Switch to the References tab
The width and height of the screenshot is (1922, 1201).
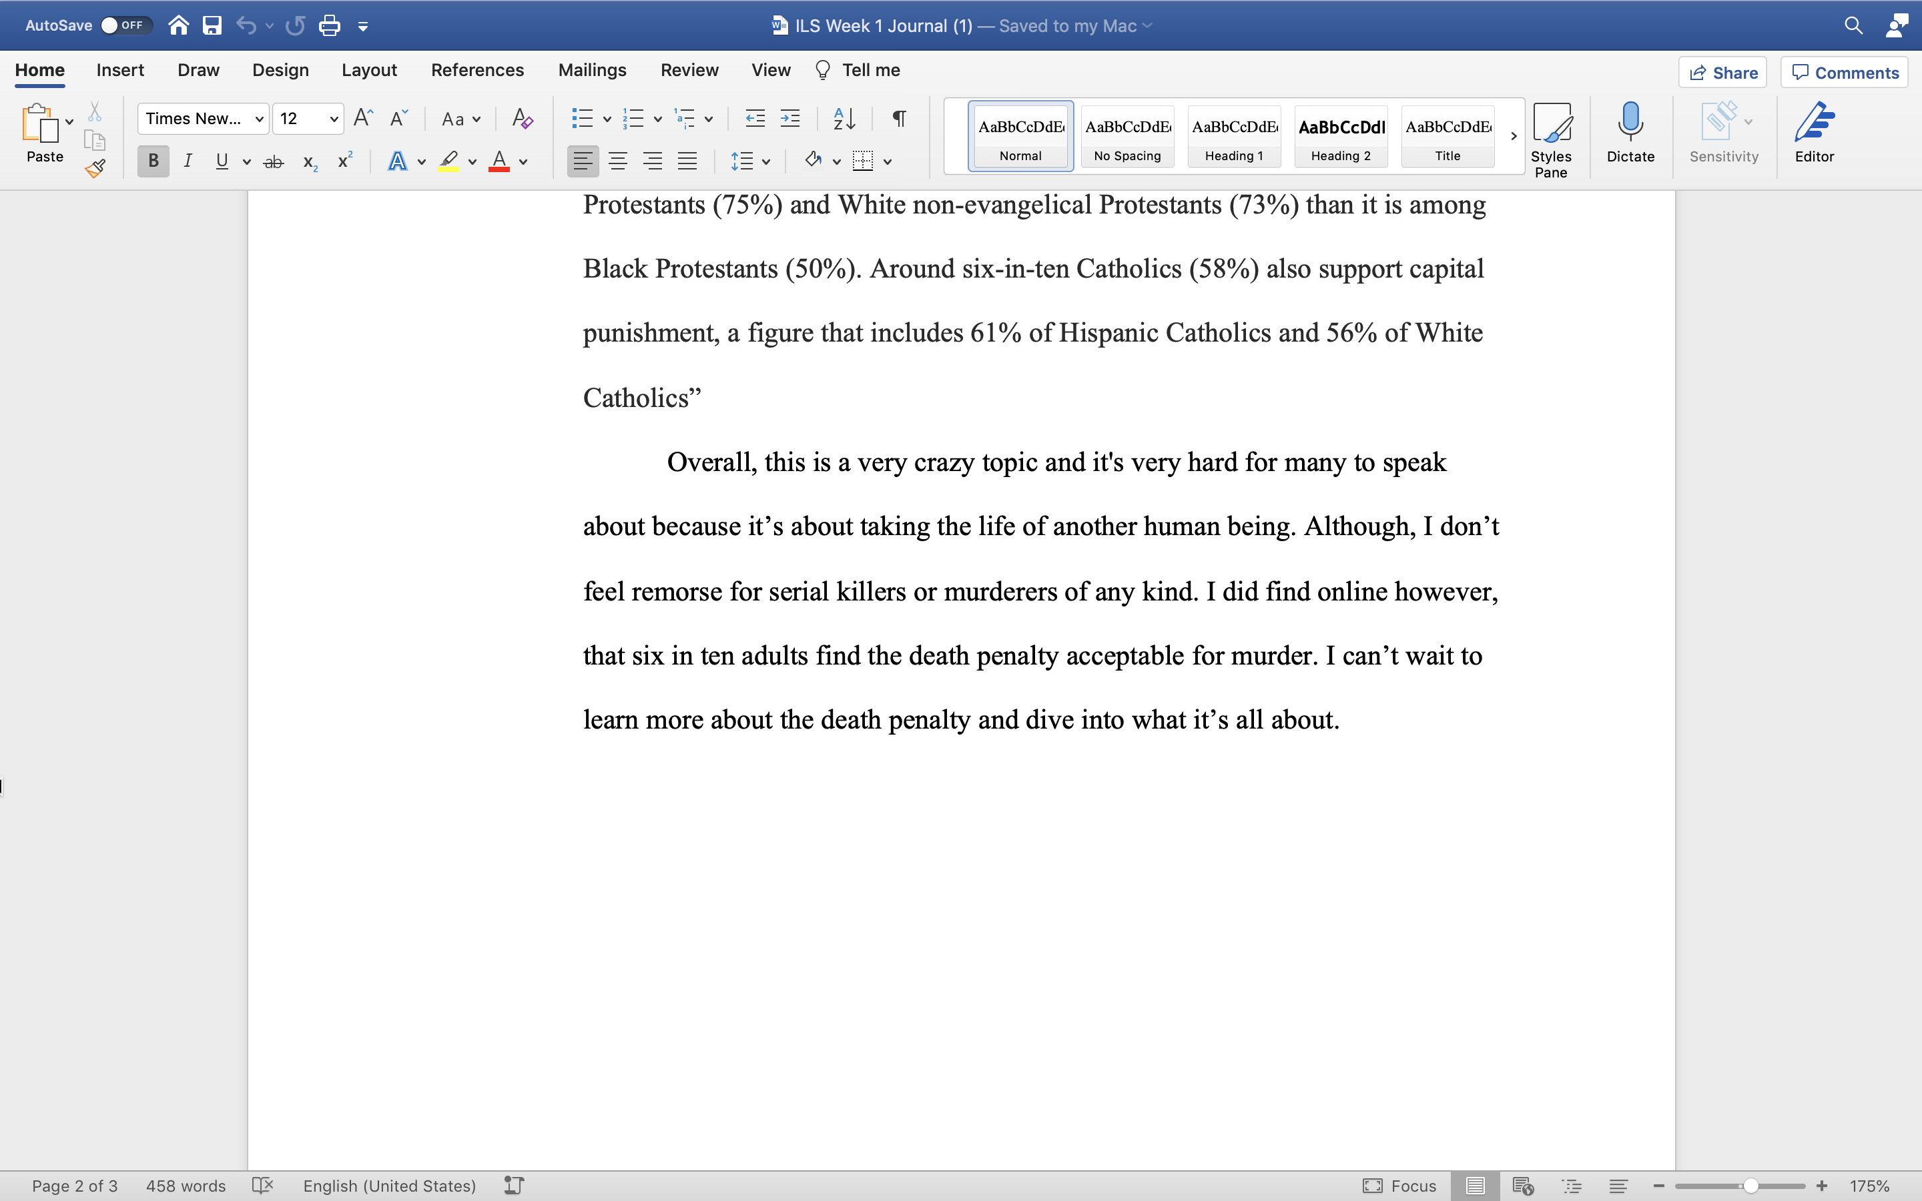point(477,70)
